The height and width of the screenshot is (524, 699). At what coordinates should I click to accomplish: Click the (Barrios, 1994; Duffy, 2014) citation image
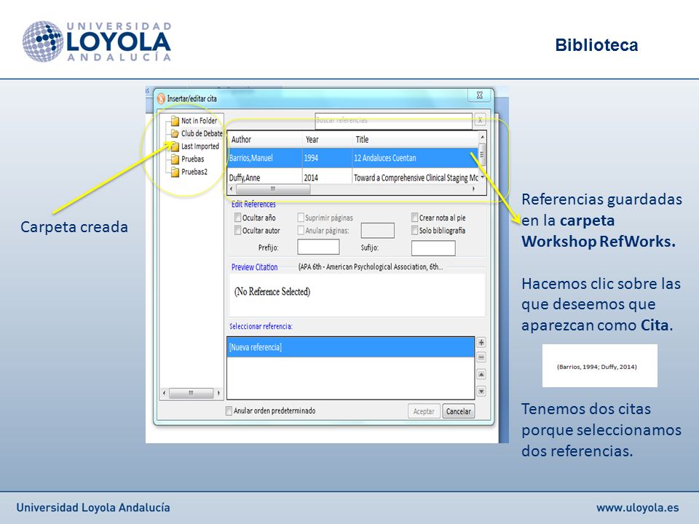[599, 365]
